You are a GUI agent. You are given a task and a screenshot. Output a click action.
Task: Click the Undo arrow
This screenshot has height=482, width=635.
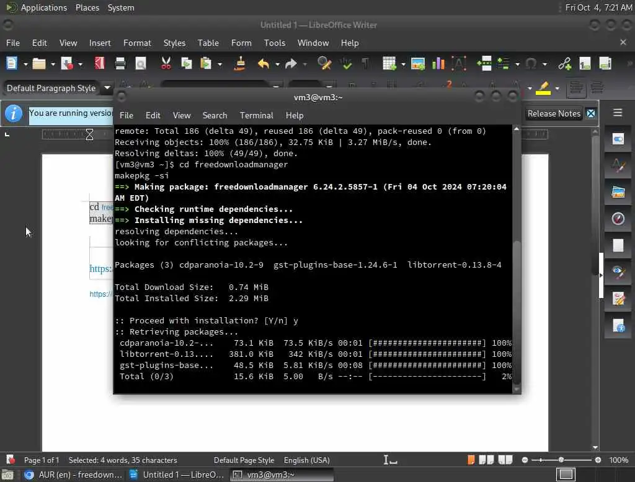[x=263, y=64]
